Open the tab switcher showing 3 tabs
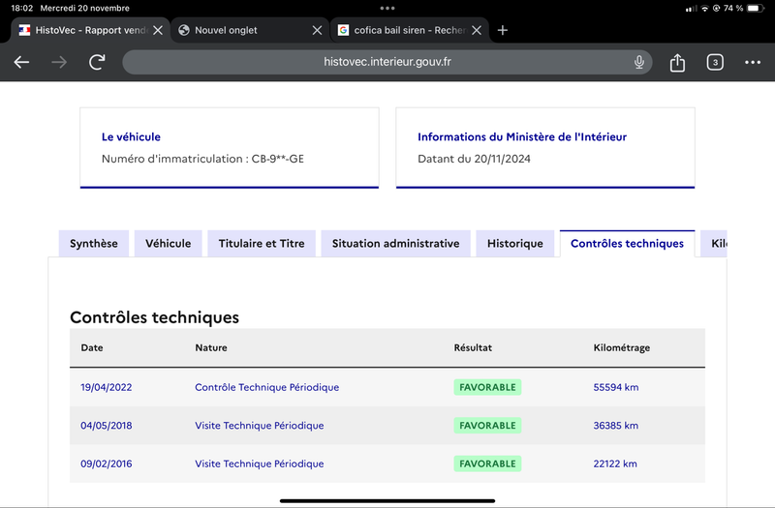Viewport: 775px width, 508px height. 715,62
